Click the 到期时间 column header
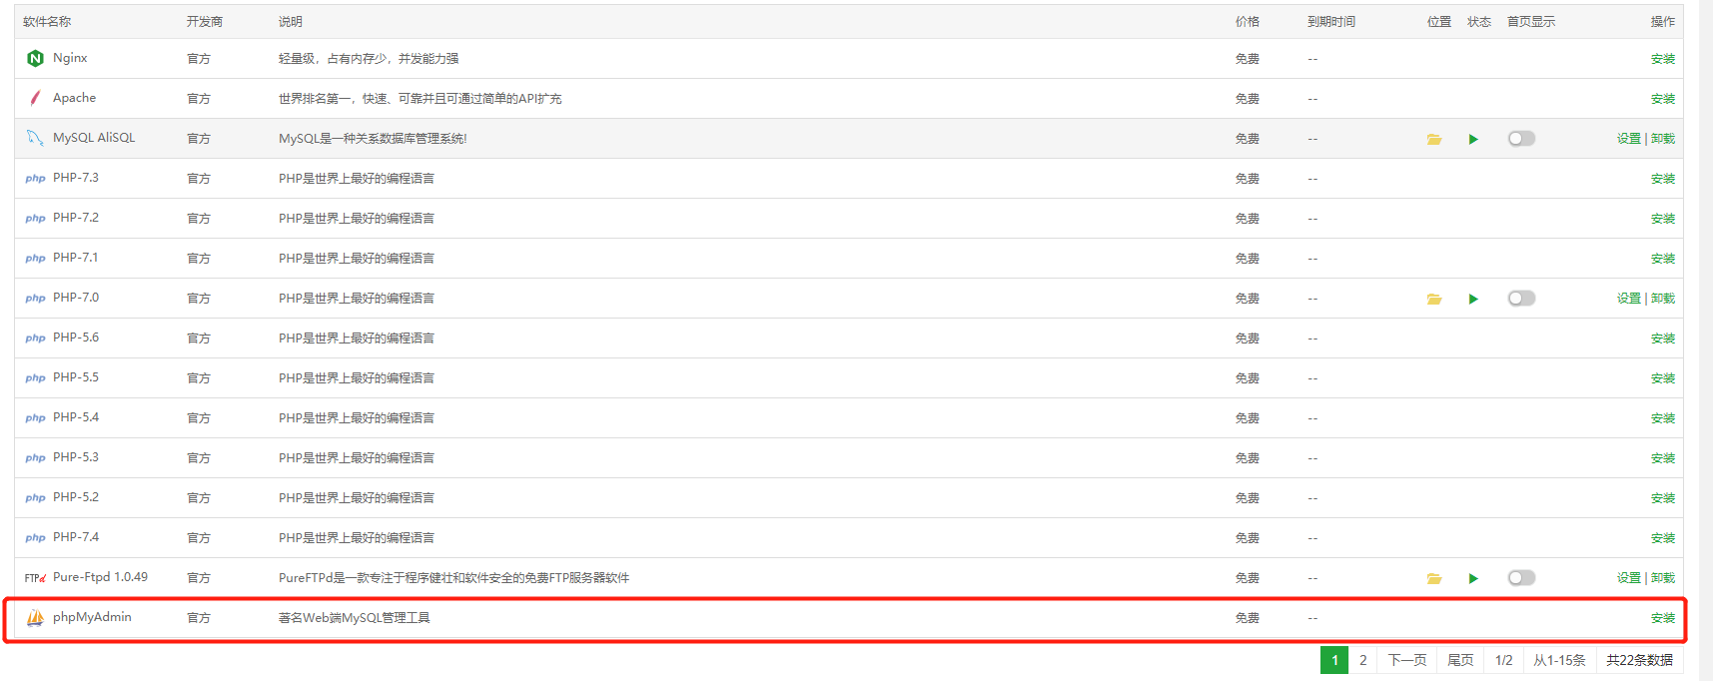The image size is (1713, 681). [x=1331, y=22]
